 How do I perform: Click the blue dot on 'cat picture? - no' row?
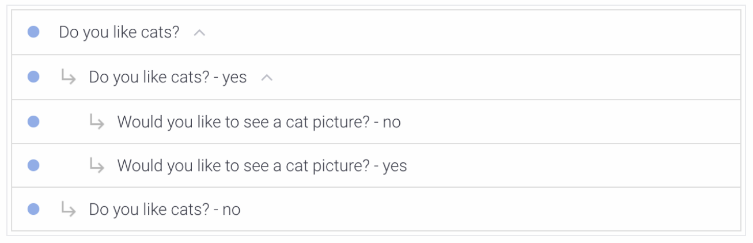point(33,121)
